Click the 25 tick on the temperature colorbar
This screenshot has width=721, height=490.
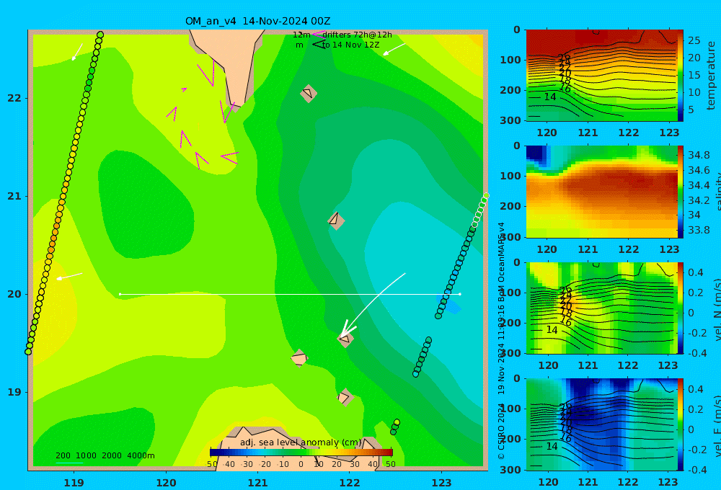tap(694, 40)
